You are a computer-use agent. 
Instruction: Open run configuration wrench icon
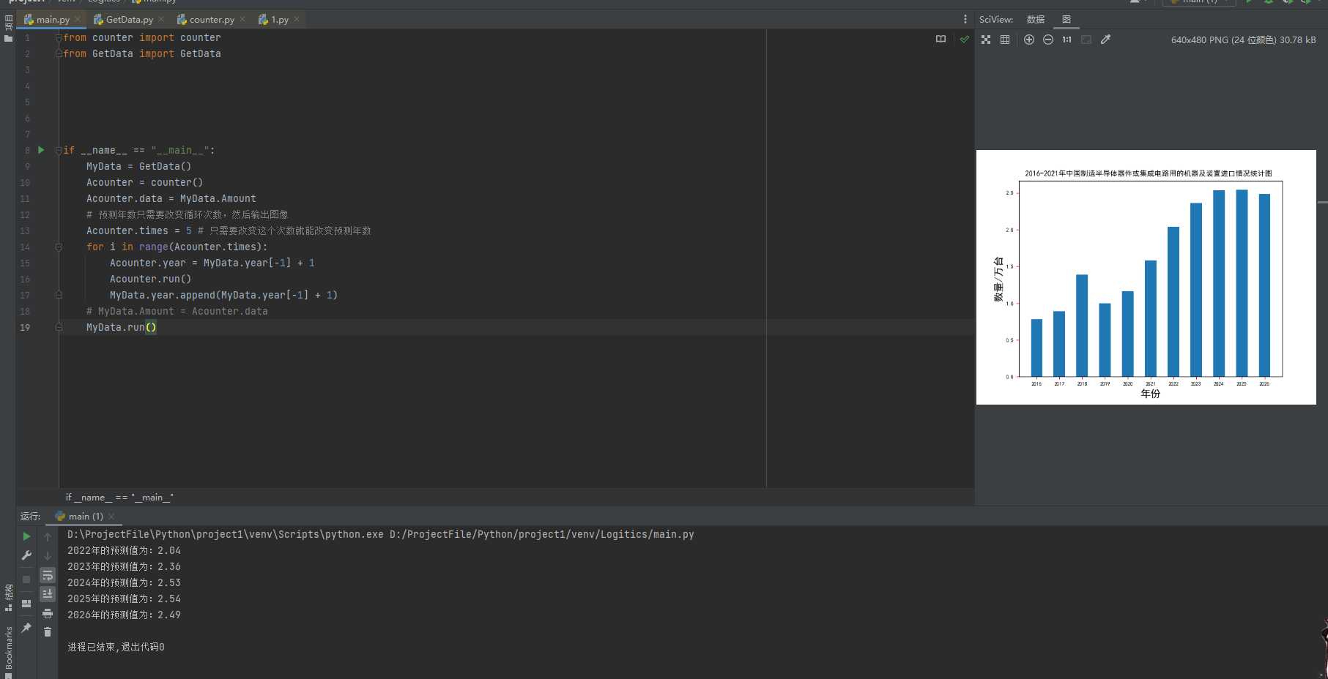point(27,555)
